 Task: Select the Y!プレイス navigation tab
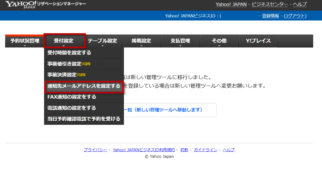coord(258,41)
